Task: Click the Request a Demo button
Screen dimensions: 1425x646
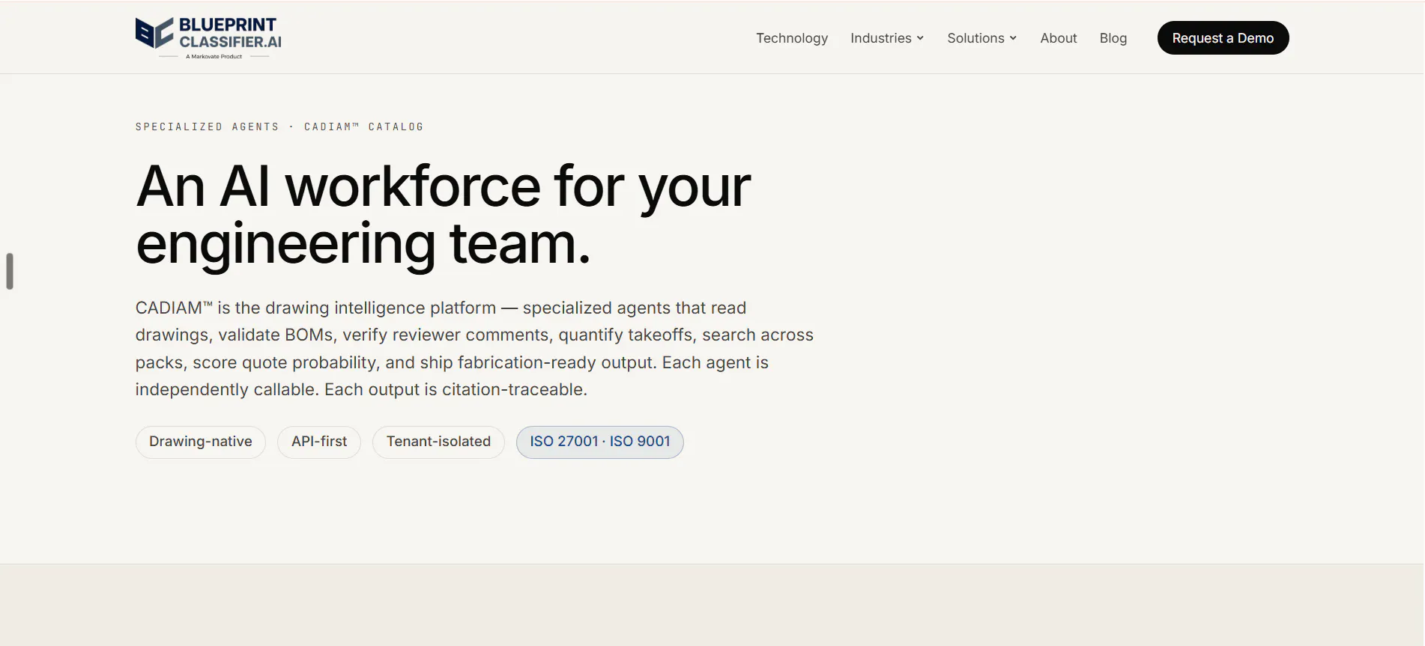Action: point(1223,38)
